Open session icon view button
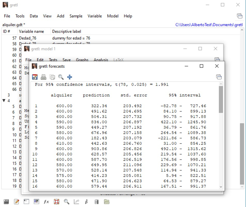The height and width of the screenshot is (207, 246). pyautogui.click(x=36, y=202)
